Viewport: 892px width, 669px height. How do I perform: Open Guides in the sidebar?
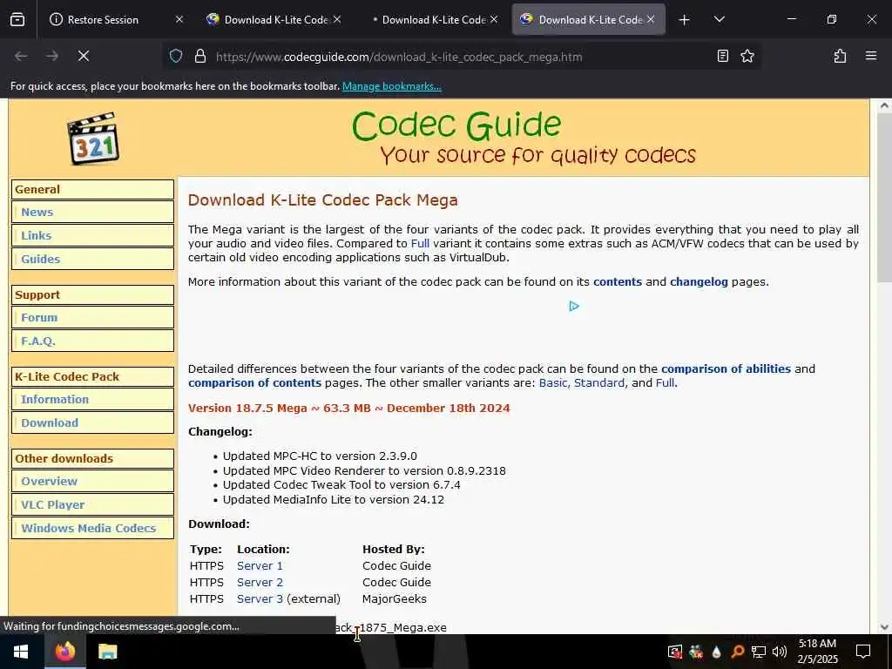coord(40,259)
